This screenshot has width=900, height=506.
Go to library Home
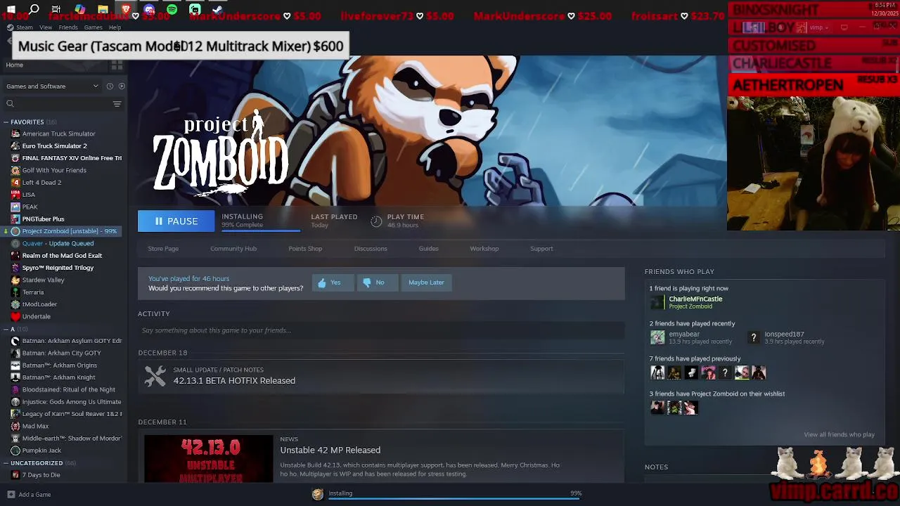14,65
